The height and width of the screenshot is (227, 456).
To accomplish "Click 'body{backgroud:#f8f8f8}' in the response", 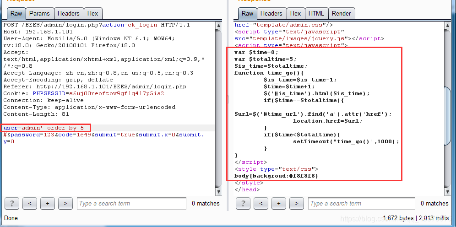I will coord(276,176).
